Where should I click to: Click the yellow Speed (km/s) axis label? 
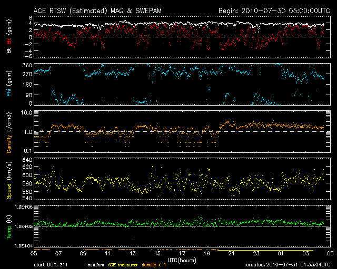click(x=9, y=179)
